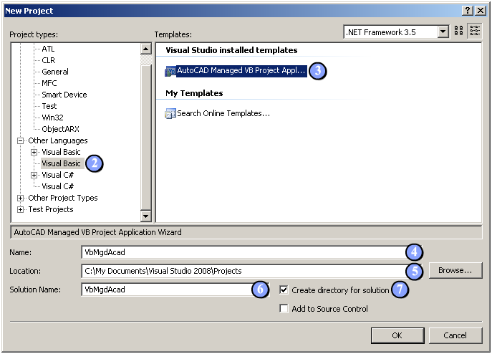Select Test Projects tree item

coord(51,209)
